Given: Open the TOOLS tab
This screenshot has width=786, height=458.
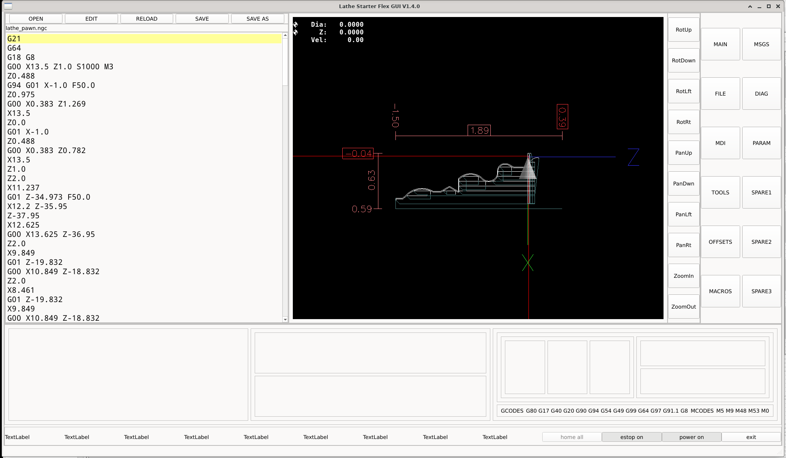Looking at the screenshot, I should pos(720,192).
